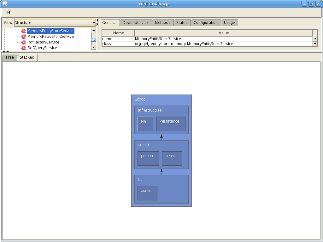Click the RdfQueryService gear icon
This screenshot has width=323, height=242.
24,48
